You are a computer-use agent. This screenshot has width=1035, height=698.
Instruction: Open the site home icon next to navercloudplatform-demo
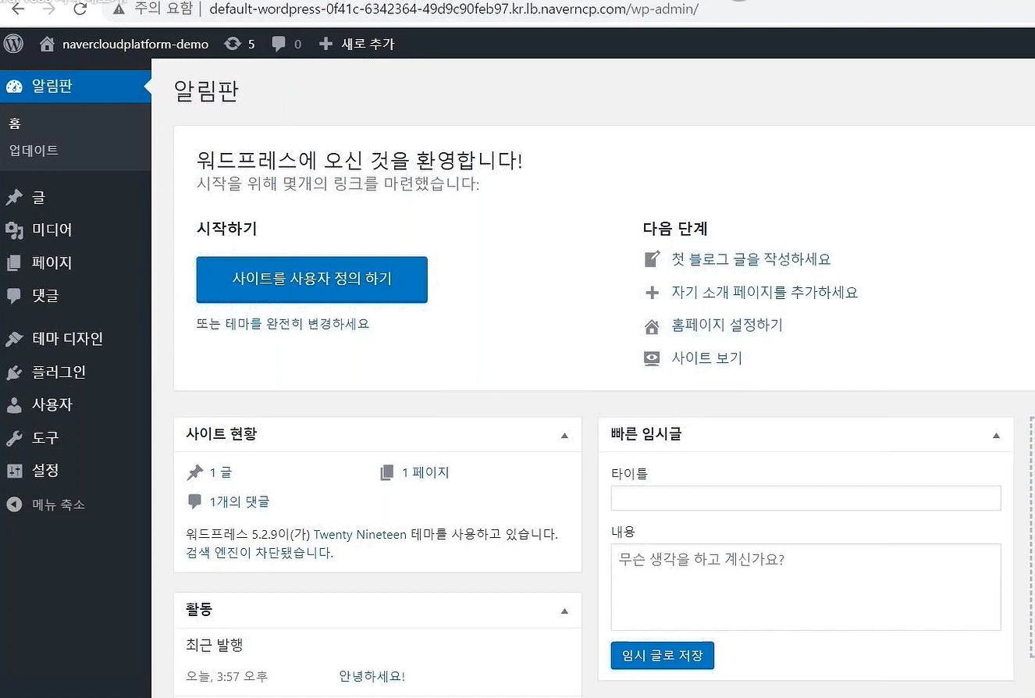click(x=47, y=44)
